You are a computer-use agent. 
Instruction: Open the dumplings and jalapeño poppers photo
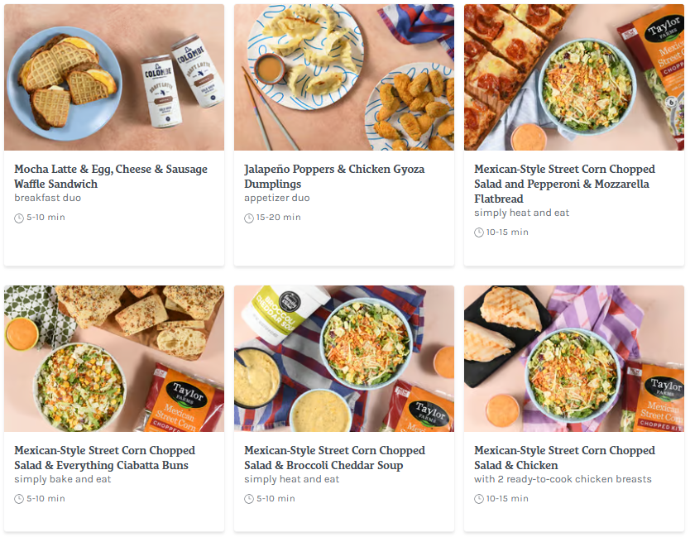(344, 78)
